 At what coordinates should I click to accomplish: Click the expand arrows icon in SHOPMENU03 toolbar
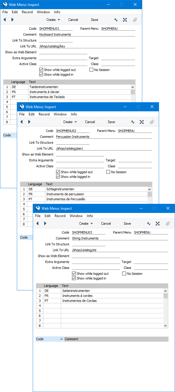158,224
